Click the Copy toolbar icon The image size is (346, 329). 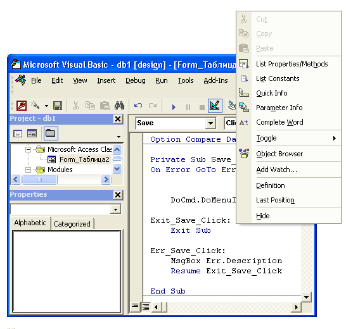[90, 106]
